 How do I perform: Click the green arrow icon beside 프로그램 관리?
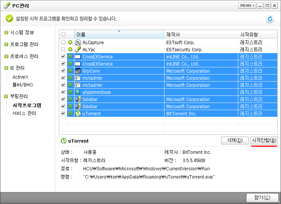click(x=6, y=44)
